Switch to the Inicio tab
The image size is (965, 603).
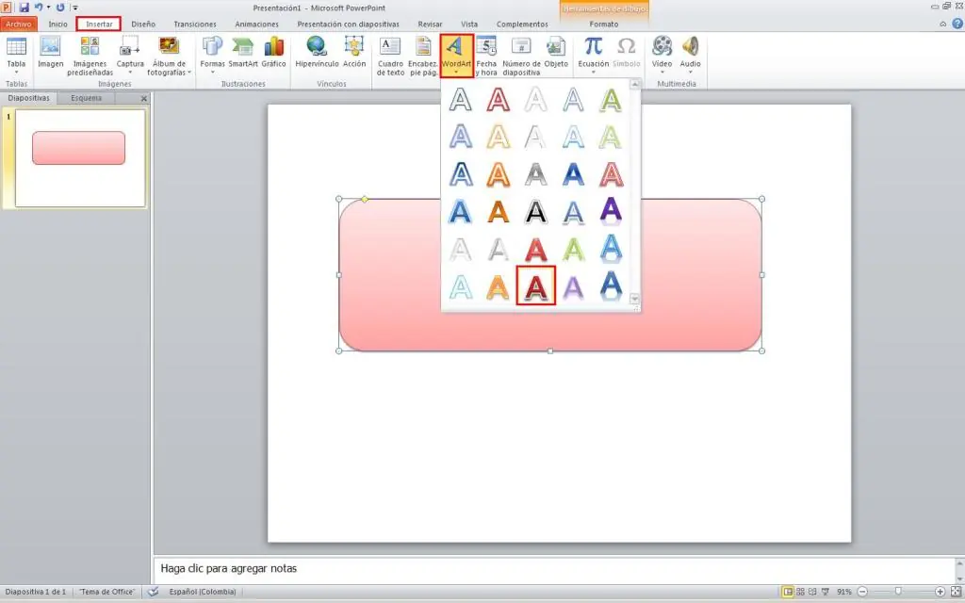coord(57,24)
